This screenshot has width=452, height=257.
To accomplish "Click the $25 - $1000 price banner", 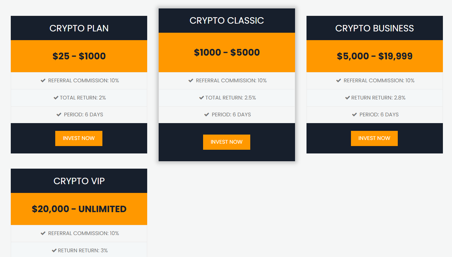I will [79, 56].
